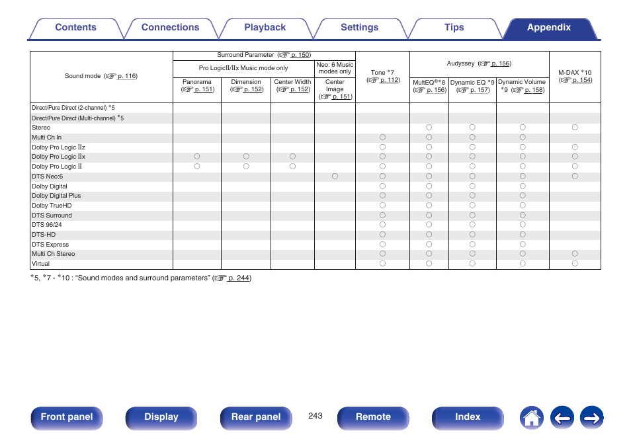Go to the Rear panel section
The width and height of the screenshot is (631, 445).
click(256, 418)
